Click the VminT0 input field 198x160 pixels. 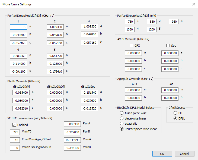point(15,132)
